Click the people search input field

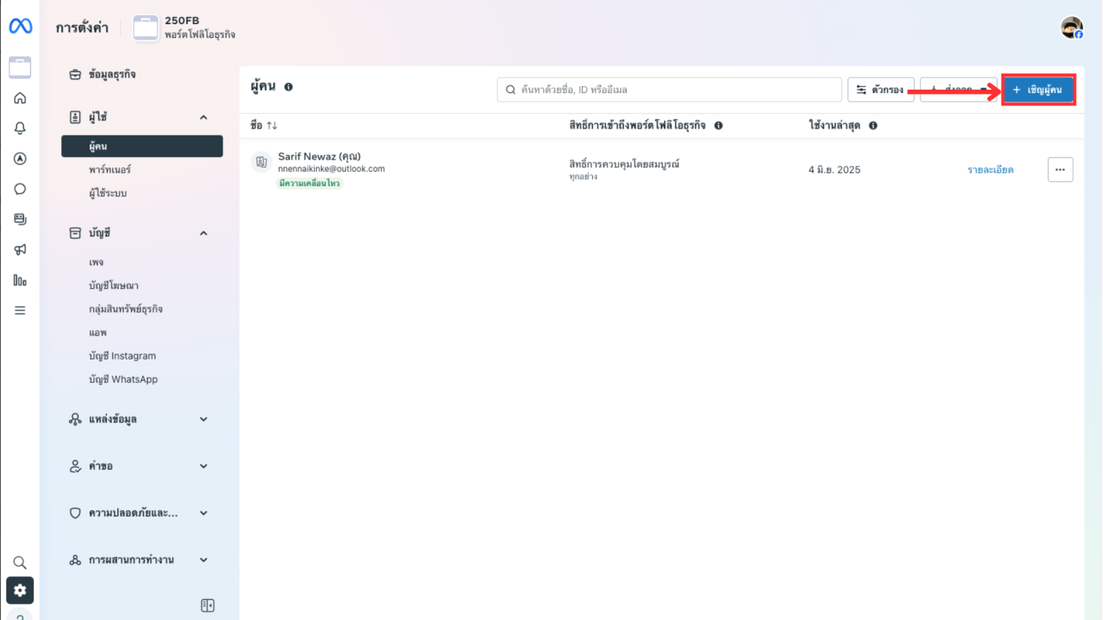tap(669, 90)
